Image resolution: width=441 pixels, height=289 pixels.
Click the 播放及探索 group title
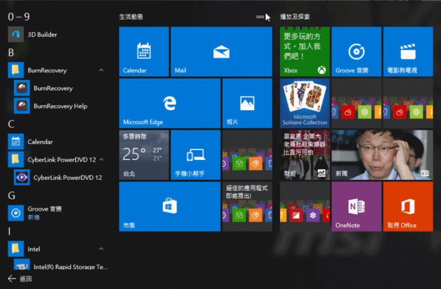pyautogui.click(x=295, y=17)
